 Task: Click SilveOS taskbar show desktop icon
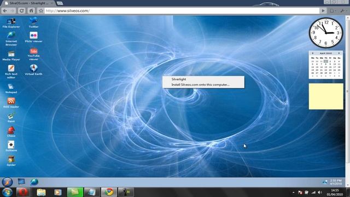(21, 182)
